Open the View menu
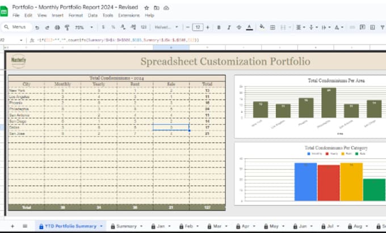Image resolution: width=386 pixels, height=233 pixels. pyautogui.click(x=42, y=15)
